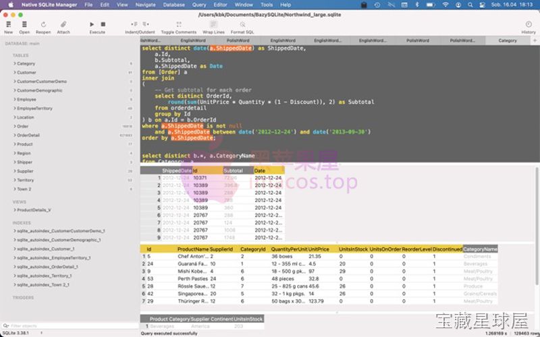
Task: Switch to the Category query tab
Action: click(x=508, y=40)
